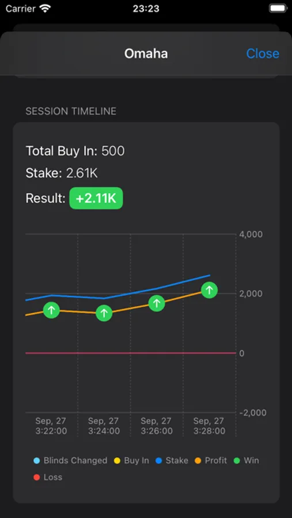Tap the battery icon in status bar
The width and height of the screenshot is (292, 518).
coord(278,8)
